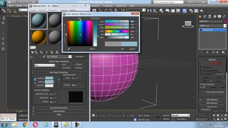The width and height of the screenshot is (228, 128).
Task: Open Material Editor Navigation menu
Action: point(53,10)
